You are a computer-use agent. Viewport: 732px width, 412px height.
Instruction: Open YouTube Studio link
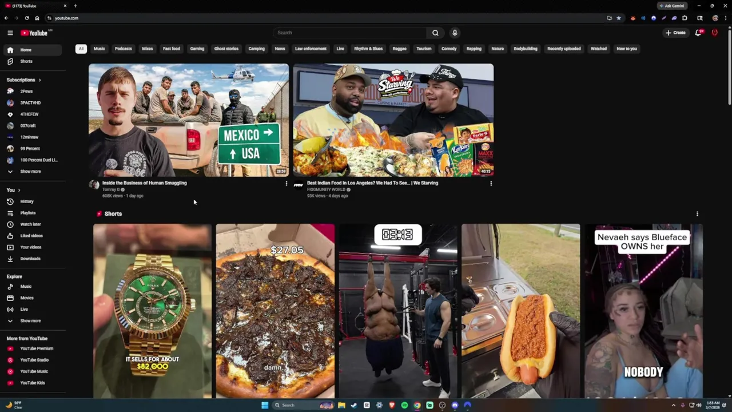tap(33, 360)
